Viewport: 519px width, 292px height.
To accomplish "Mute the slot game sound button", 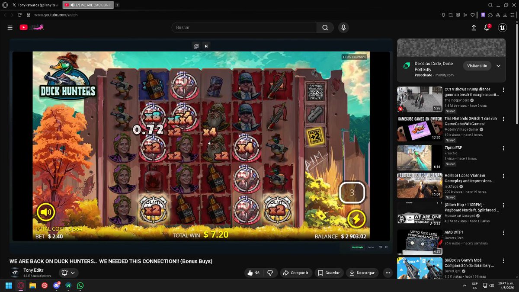I will (x=46, y=212).
